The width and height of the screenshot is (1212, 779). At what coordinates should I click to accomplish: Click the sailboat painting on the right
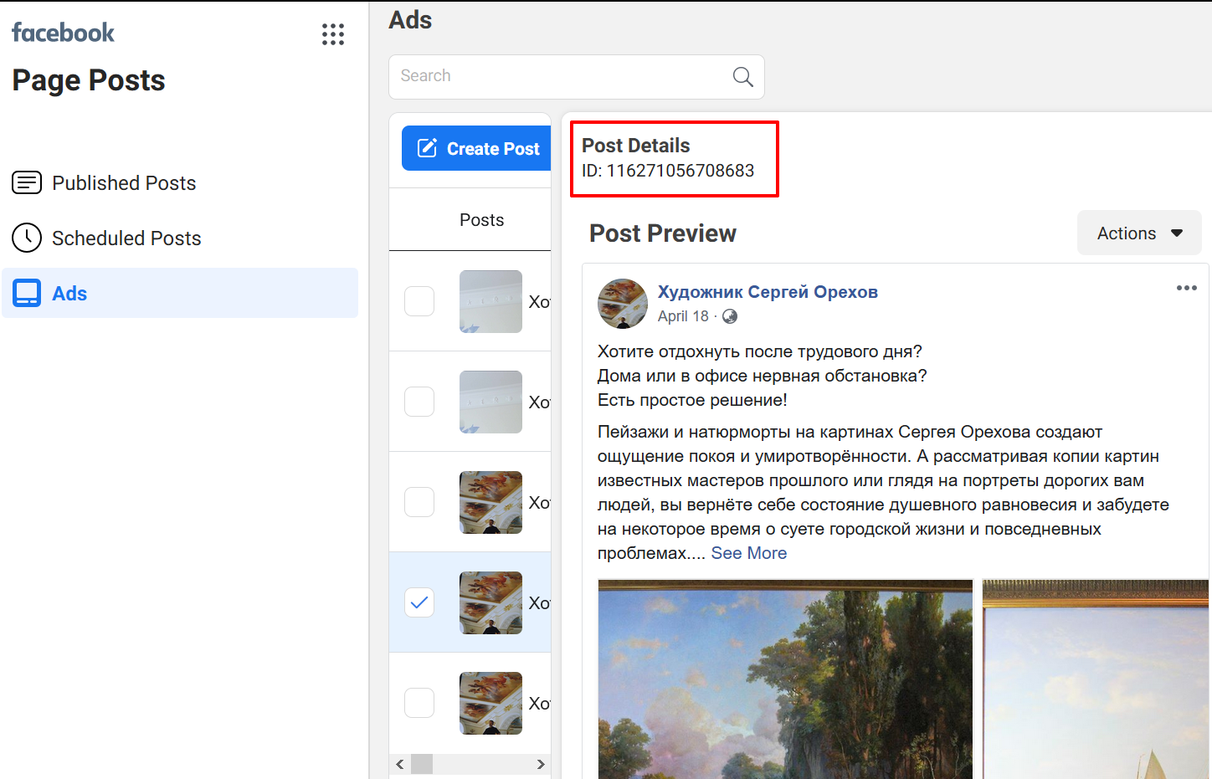point(1096,679)
